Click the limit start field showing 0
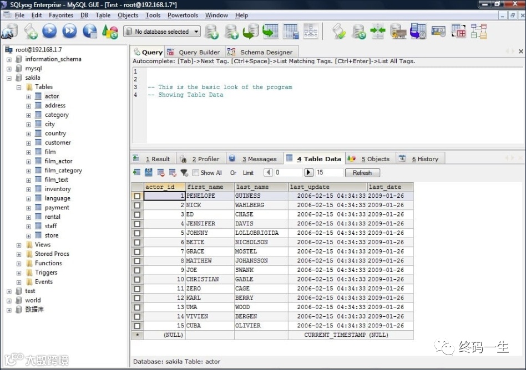 pos(288,172)
